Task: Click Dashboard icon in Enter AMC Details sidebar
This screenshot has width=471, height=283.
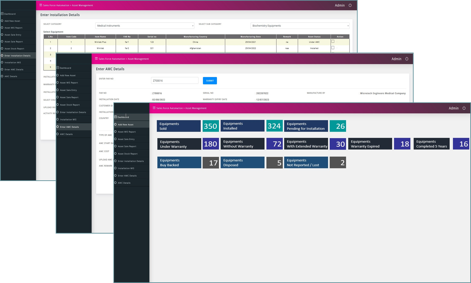Action: click(x=58, y=68)
